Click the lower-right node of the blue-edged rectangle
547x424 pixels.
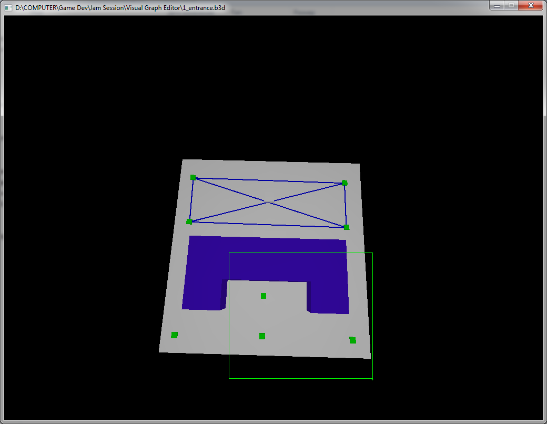click(346, 227)
